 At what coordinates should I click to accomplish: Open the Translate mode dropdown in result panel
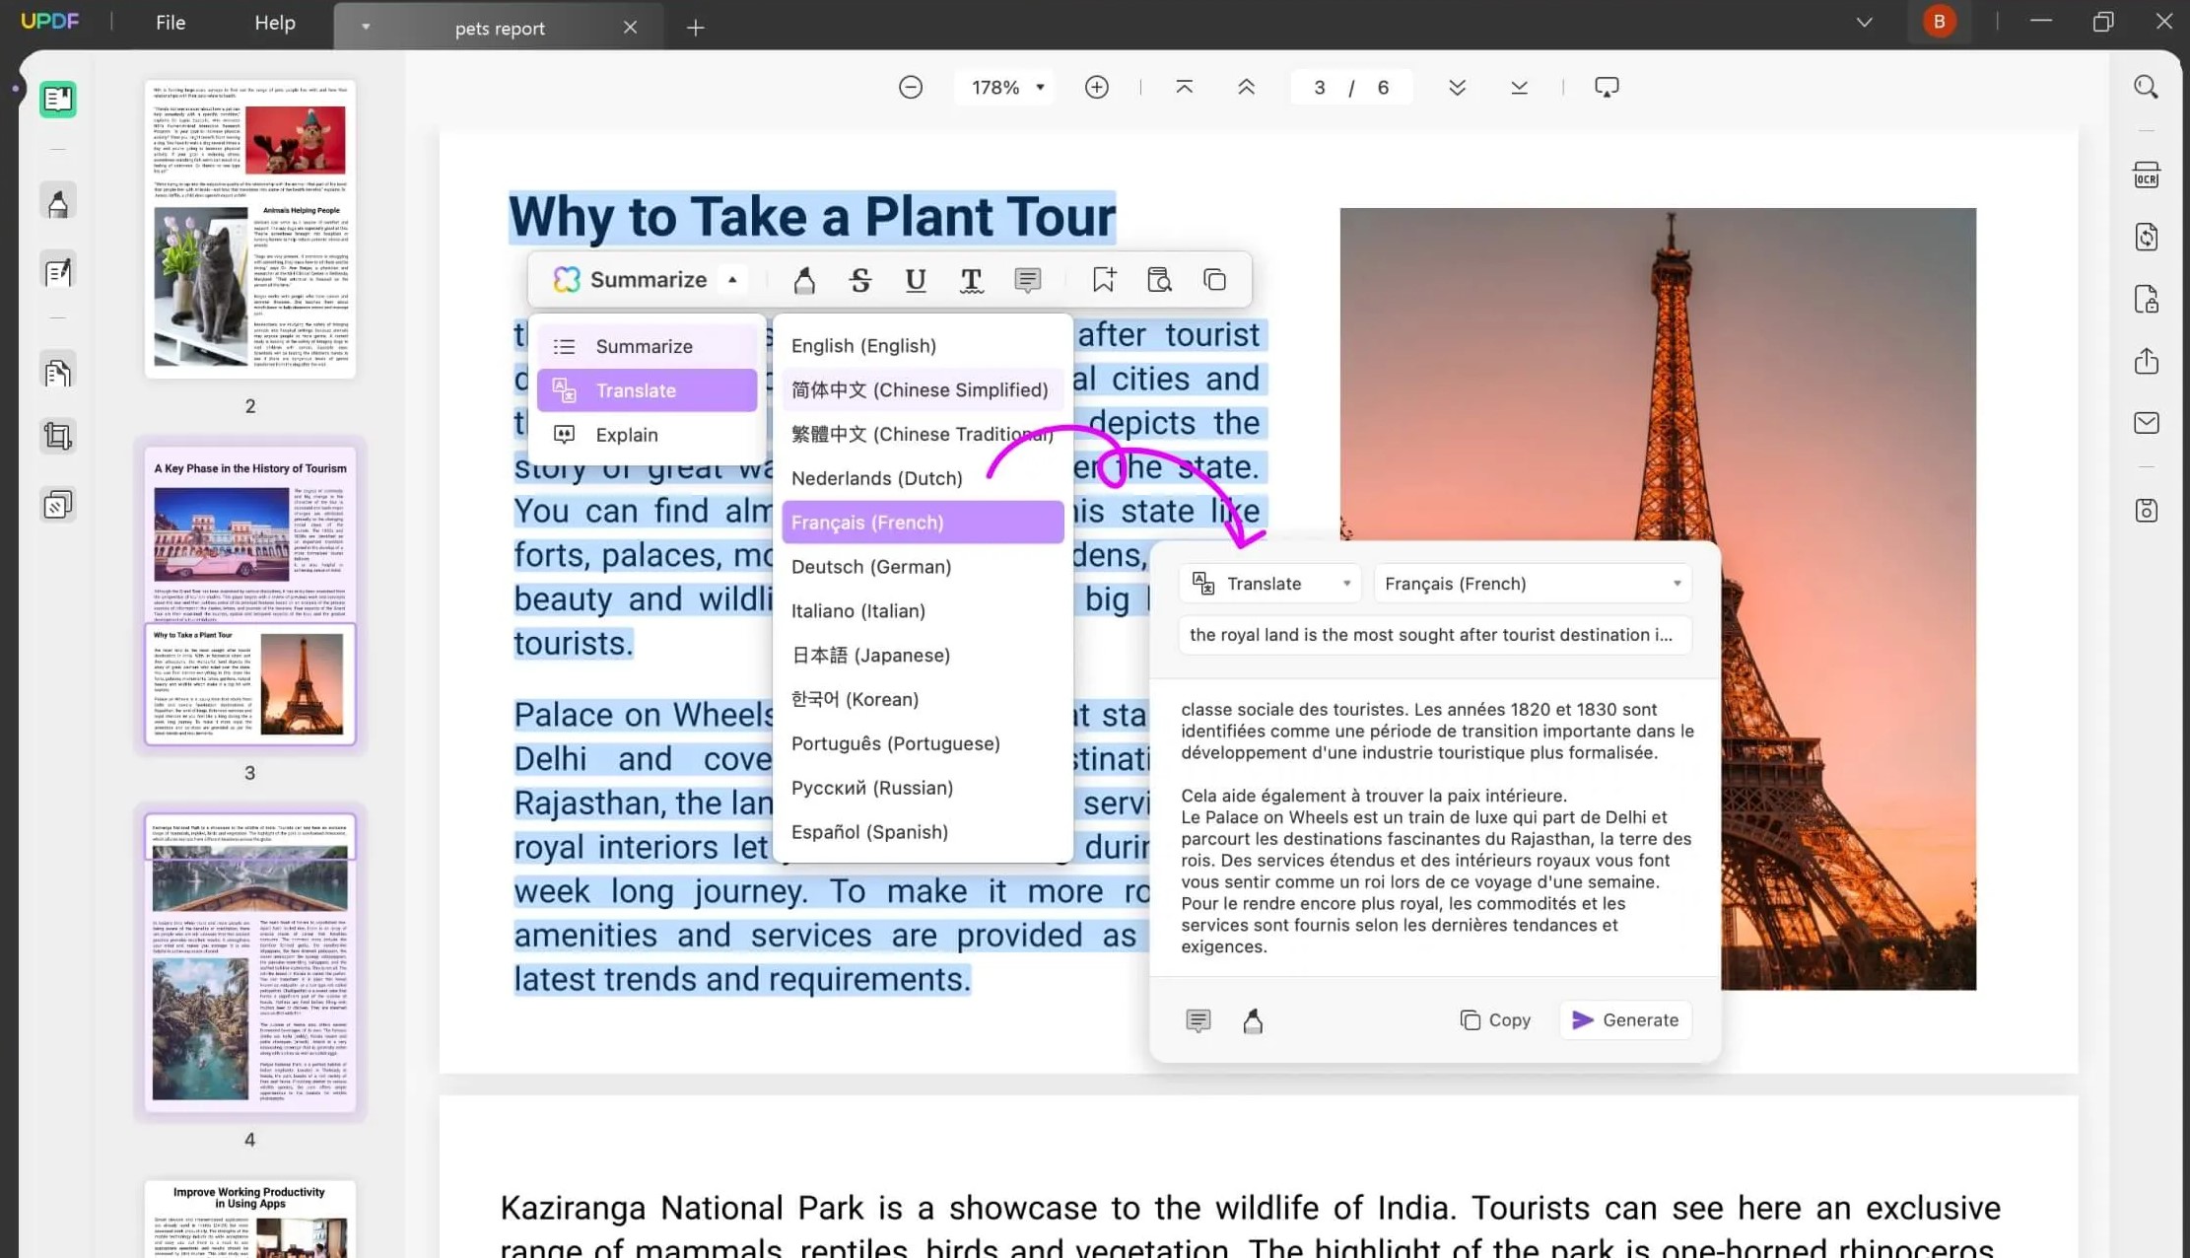click(1270, 584)
